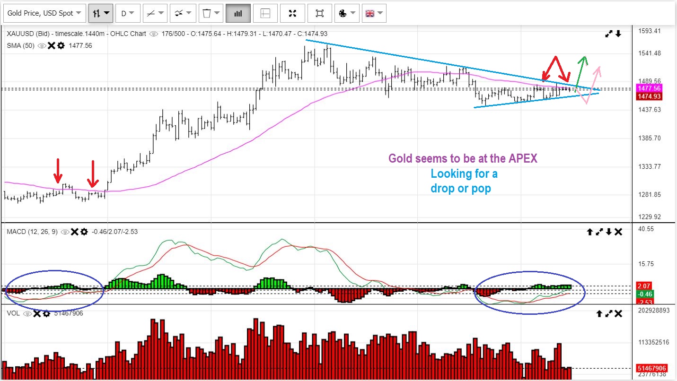Open the VOL settings gear
677x381 pixels.
[x=46, y=313]
